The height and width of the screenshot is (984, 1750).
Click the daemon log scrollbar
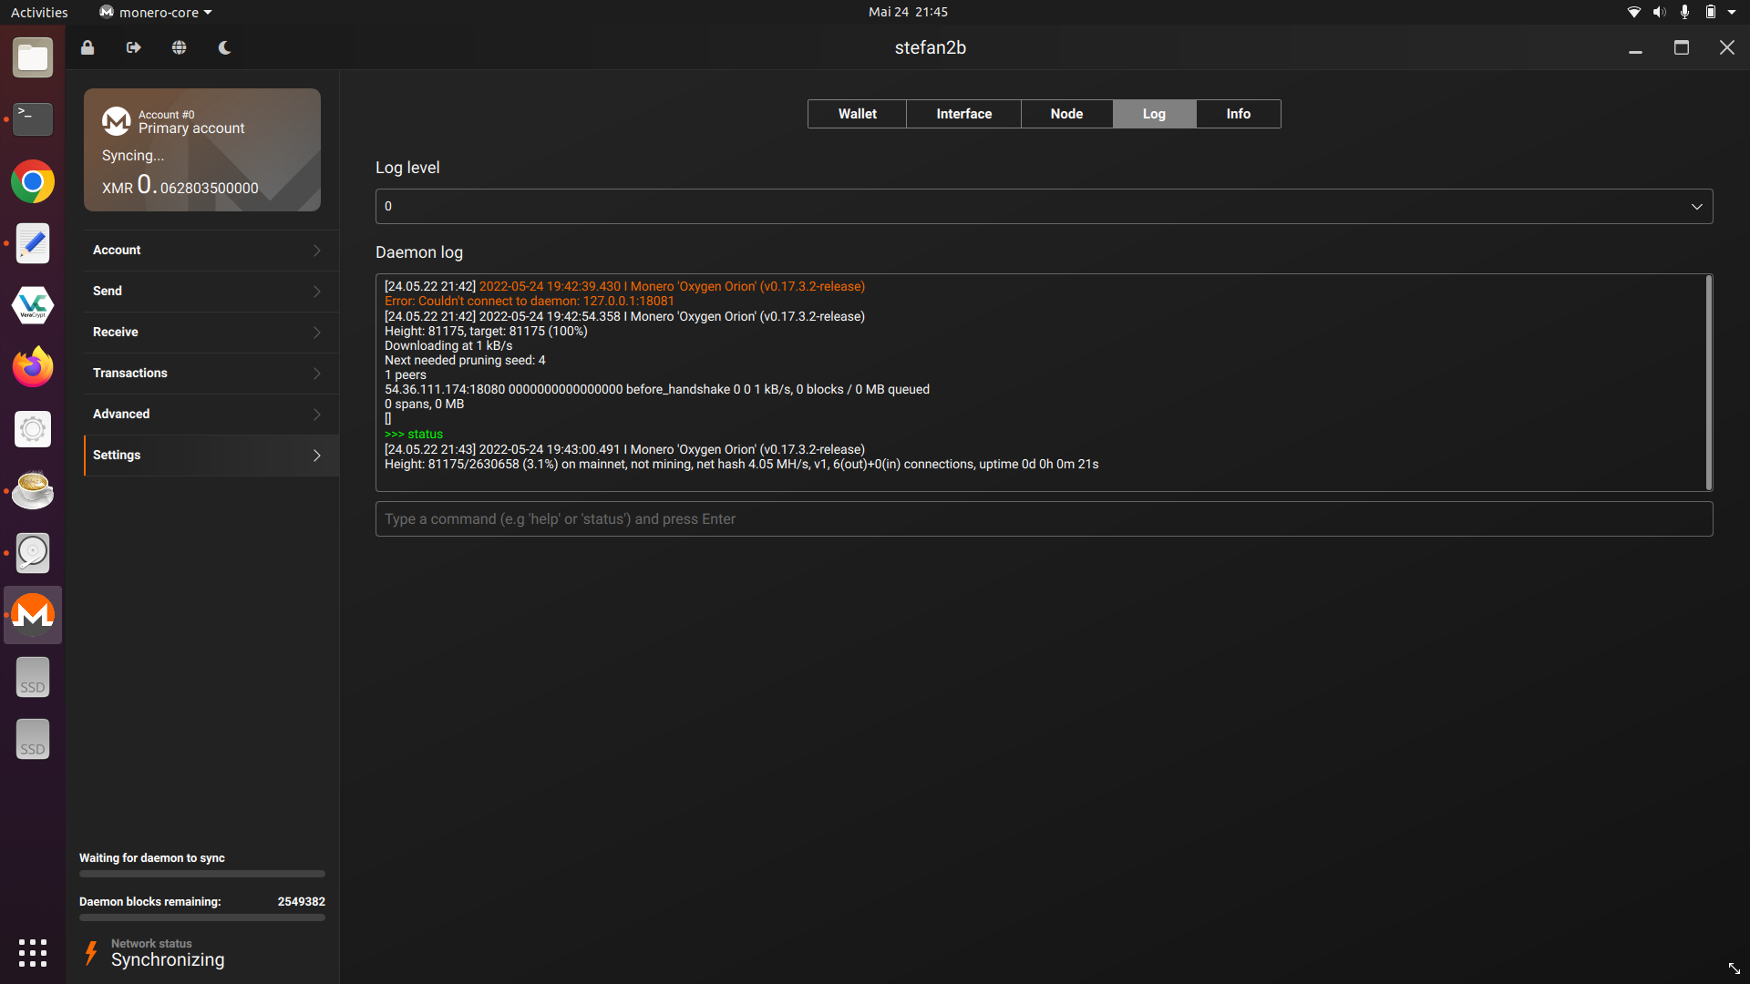point(1709,383)
